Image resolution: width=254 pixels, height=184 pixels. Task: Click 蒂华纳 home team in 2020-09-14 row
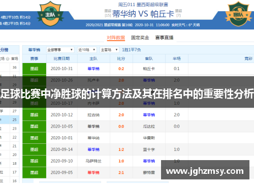click(x=93, y=149)
